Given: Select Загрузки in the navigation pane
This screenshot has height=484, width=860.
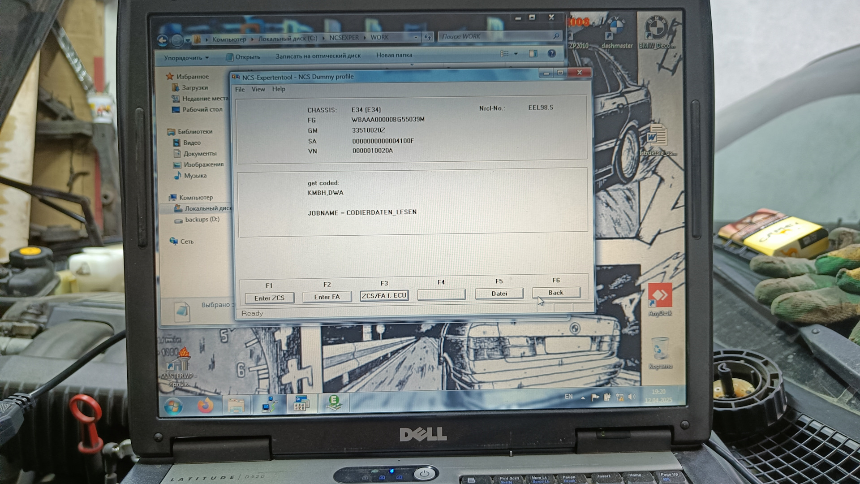Looking at the screenshot, I should tap(190, 88).
